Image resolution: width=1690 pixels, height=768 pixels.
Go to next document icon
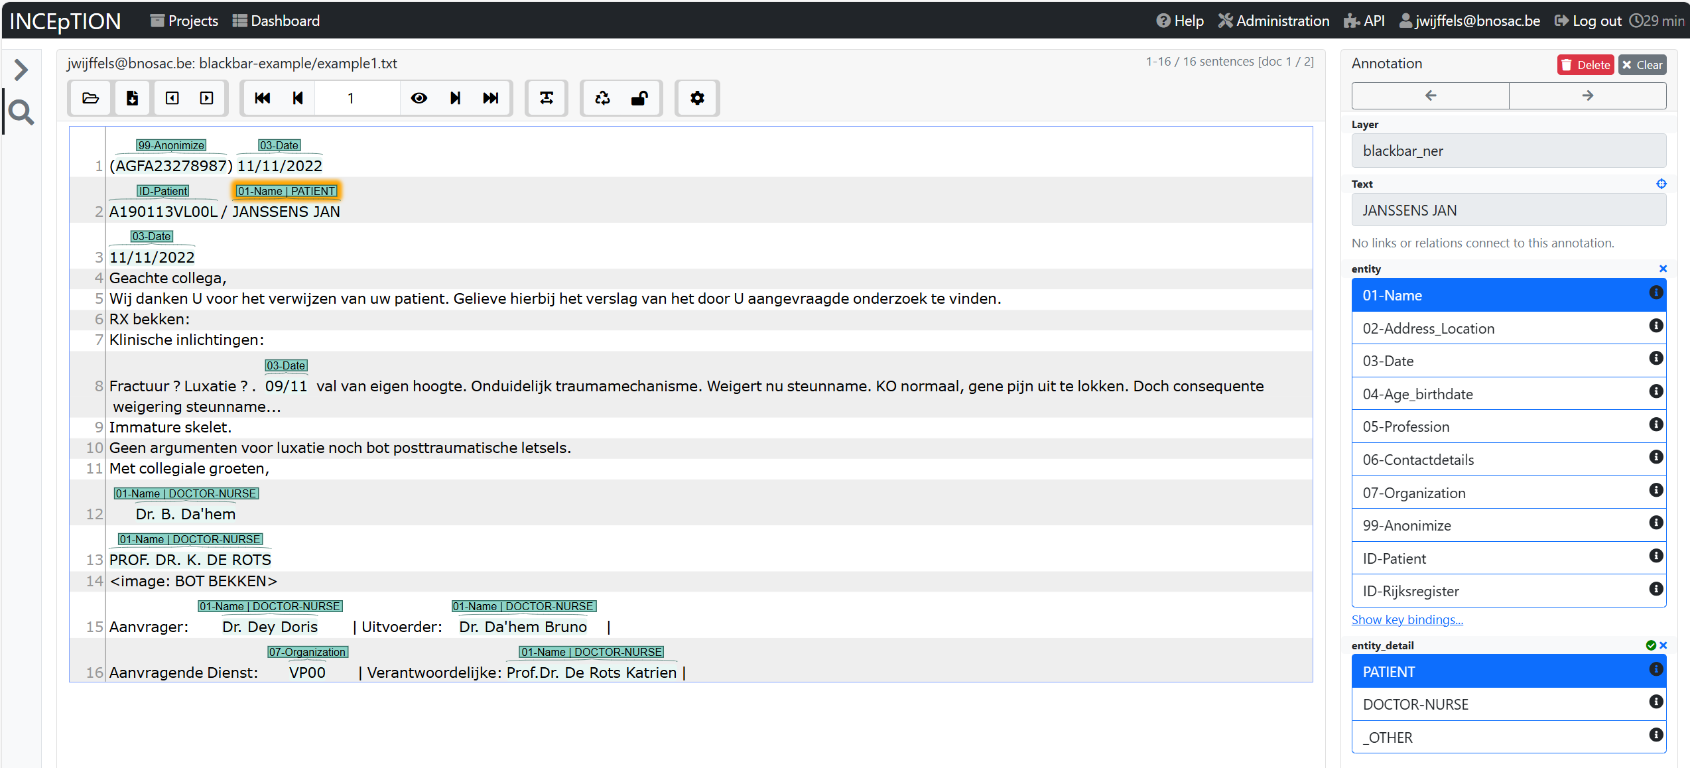pos(207,98)
